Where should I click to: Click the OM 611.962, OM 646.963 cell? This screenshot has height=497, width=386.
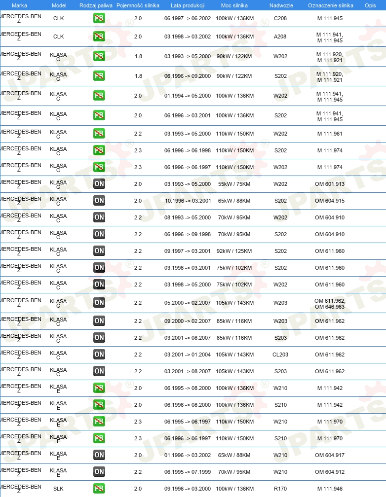[x=330, y=304]
